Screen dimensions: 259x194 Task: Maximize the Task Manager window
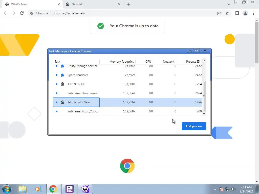(x=196, y=51)
